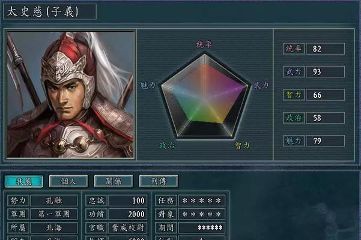Viewport: 361px width, 240px height.
Task: Select the 武力 stat label in stats panel
Action: point(294,72)
